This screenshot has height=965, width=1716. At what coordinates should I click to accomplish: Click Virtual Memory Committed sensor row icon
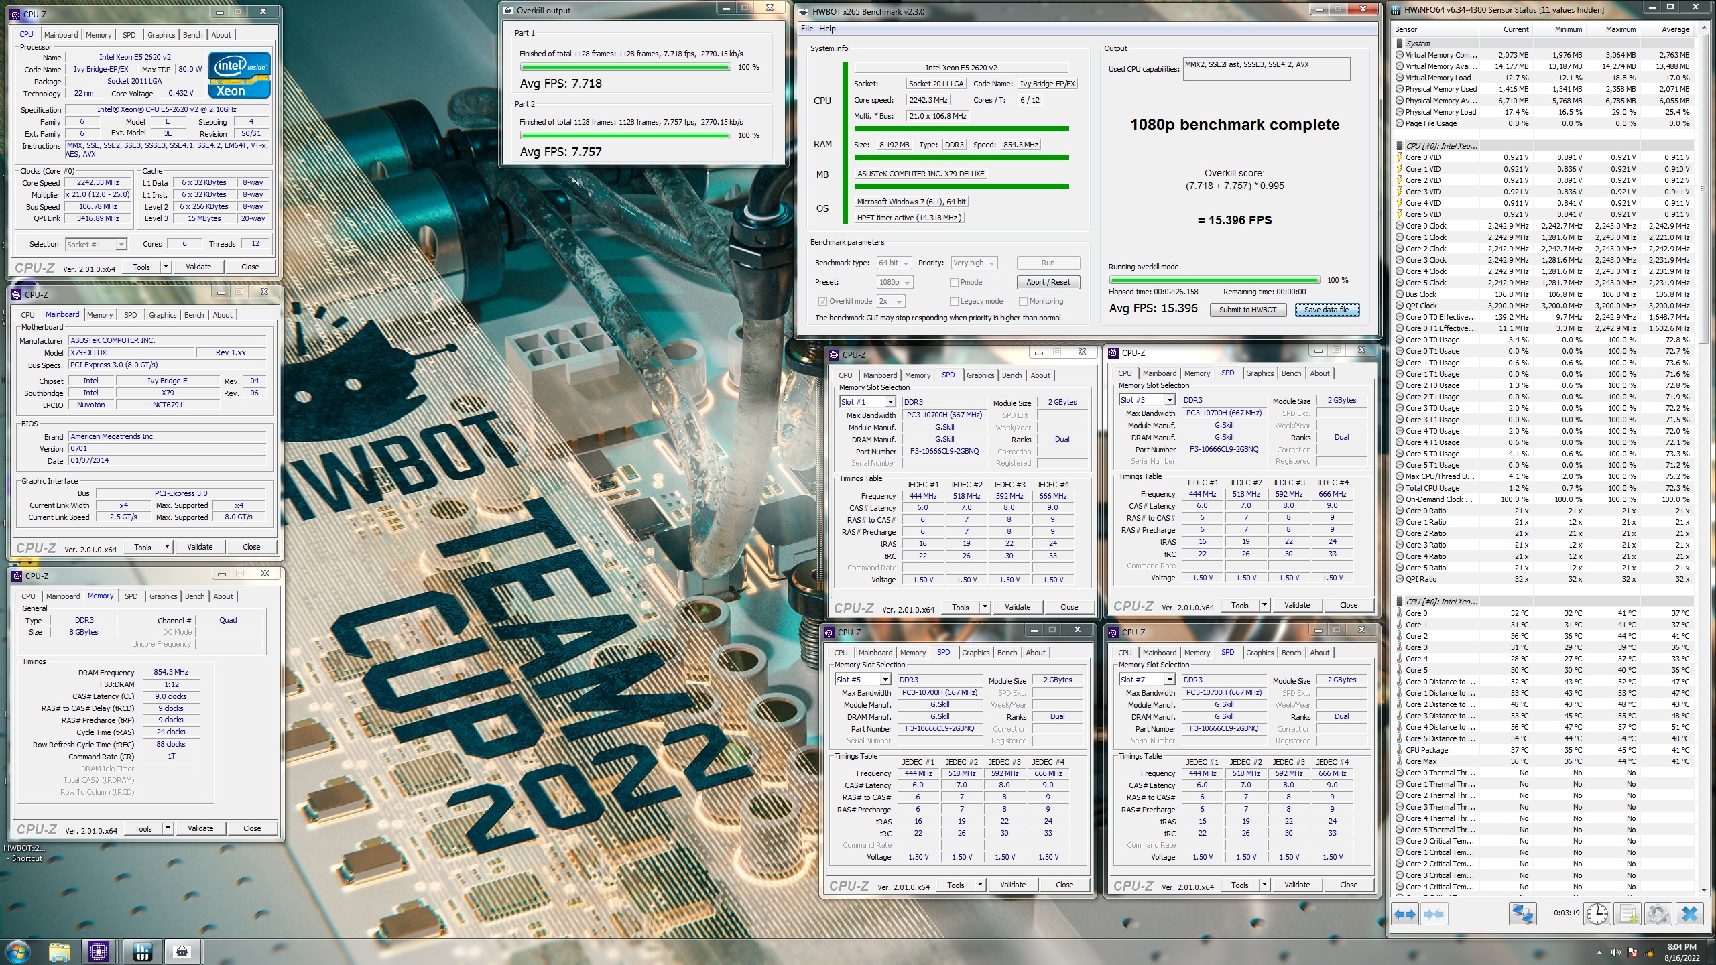1399,55
